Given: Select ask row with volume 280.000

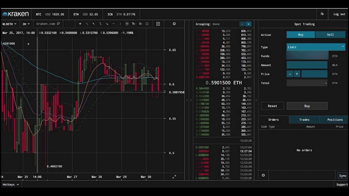Looking at the screenshot, I should (224, 58).
